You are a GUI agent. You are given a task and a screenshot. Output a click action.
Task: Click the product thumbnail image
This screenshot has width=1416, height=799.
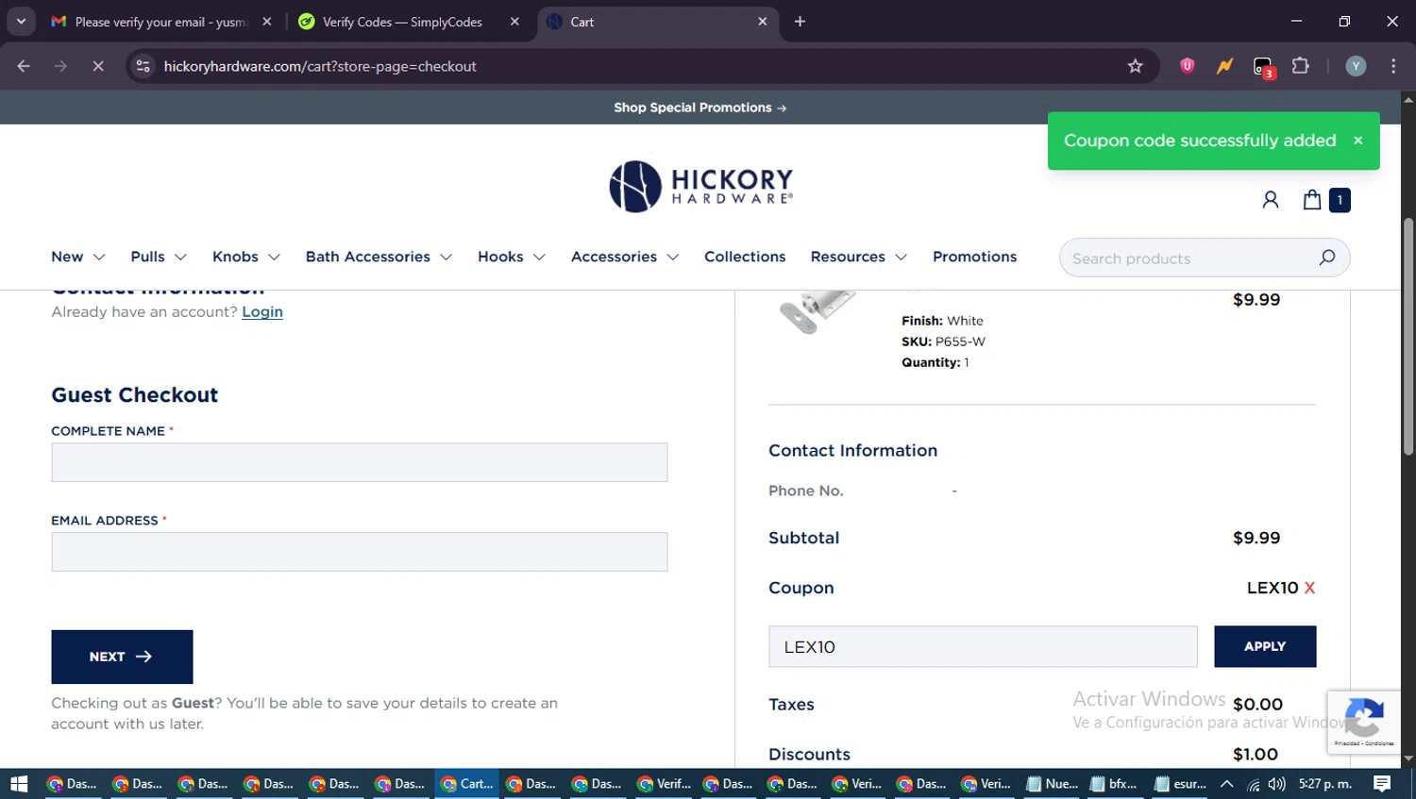(x=817, y=311)
